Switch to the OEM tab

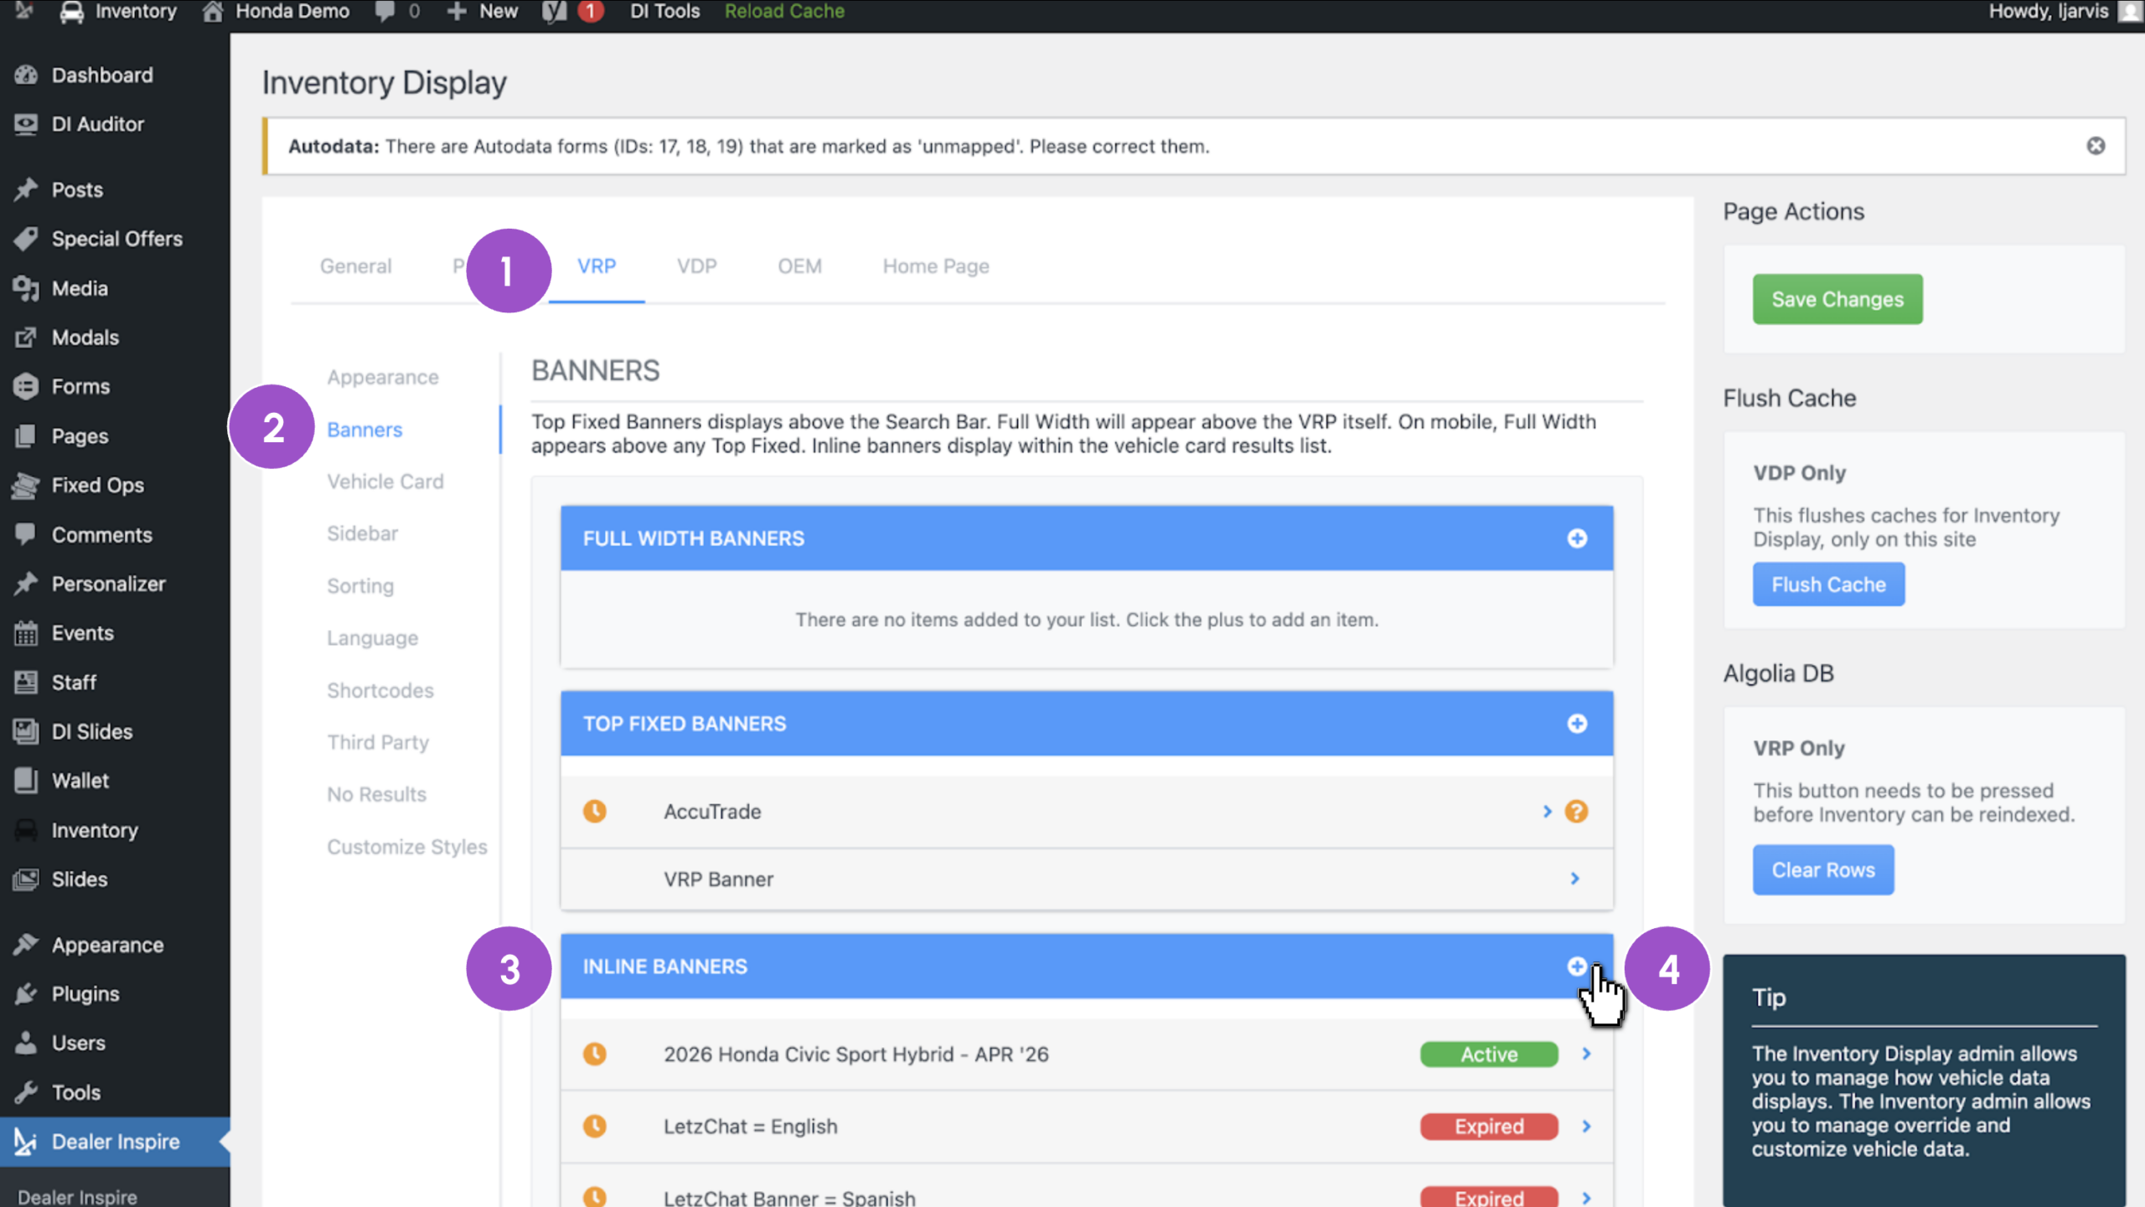click(799, 266)
